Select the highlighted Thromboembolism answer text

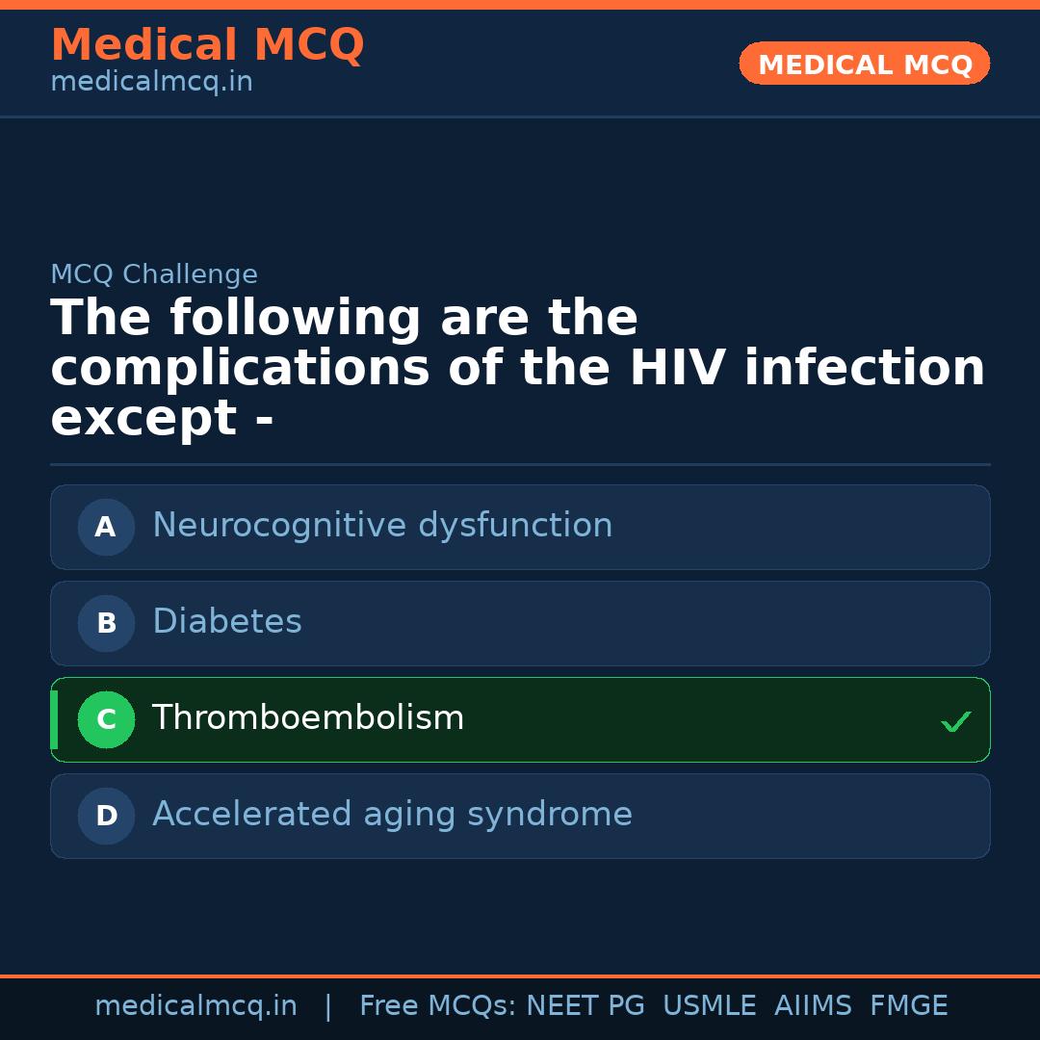tap(308, 718)
